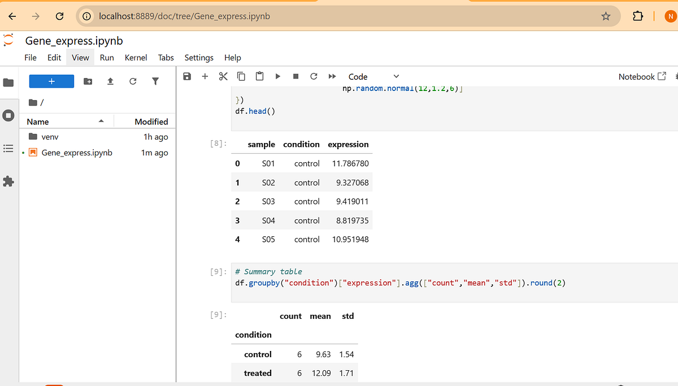Create a new folder in file browser
Image resolution: width=678 pixels, height=386 pixels.
click(88, 81)
